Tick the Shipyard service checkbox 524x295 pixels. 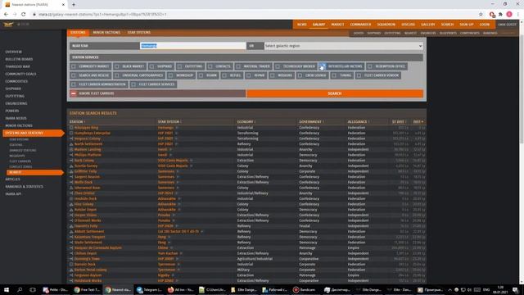coord(151,66)
